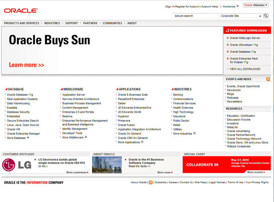The height and width of the screenshot is (202, 274).
Task: Expand the Worldwide dropdown arrow
Action: pos(238,6)
